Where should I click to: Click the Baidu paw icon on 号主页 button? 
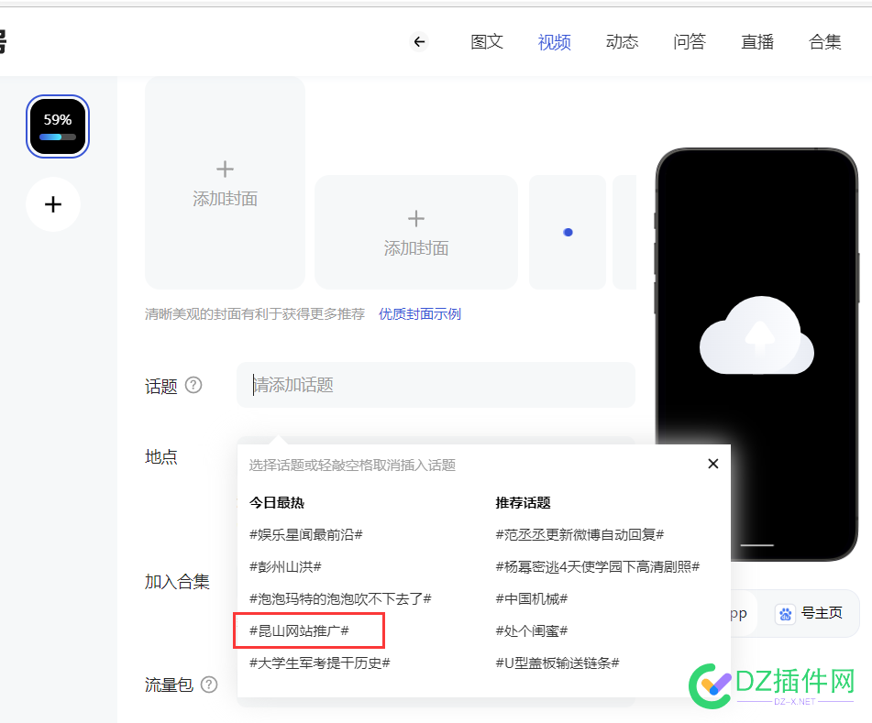785,614
